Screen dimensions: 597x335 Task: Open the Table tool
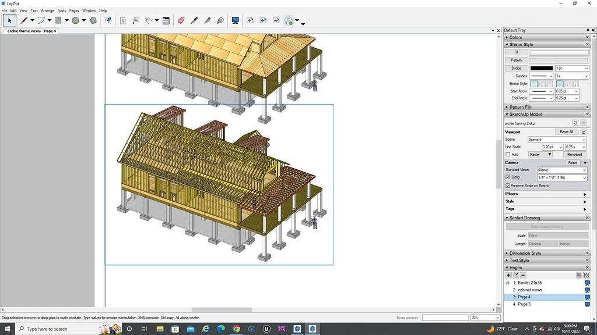click(166, 20)
